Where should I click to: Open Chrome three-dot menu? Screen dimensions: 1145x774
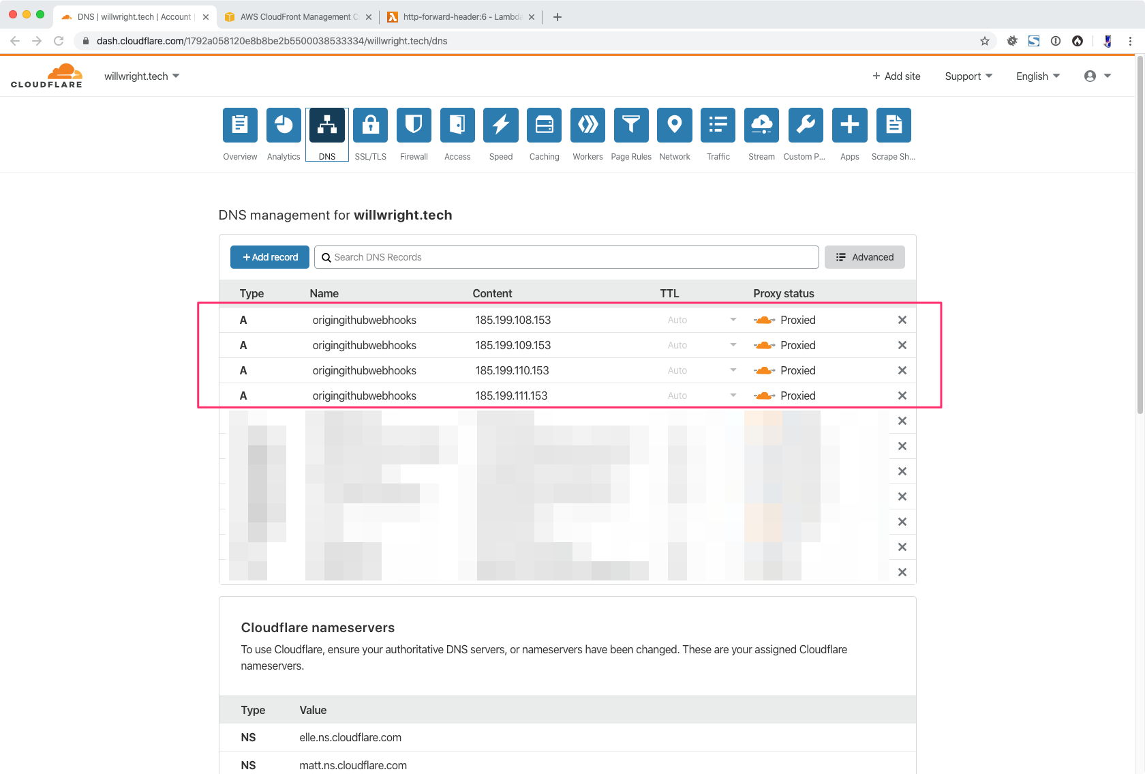(x=1130, y=41)
